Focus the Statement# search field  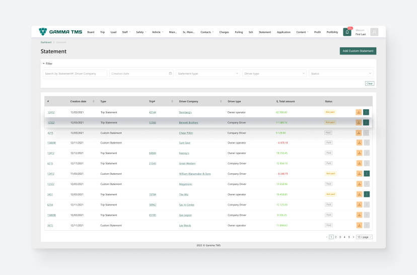[x=75, y=74]
